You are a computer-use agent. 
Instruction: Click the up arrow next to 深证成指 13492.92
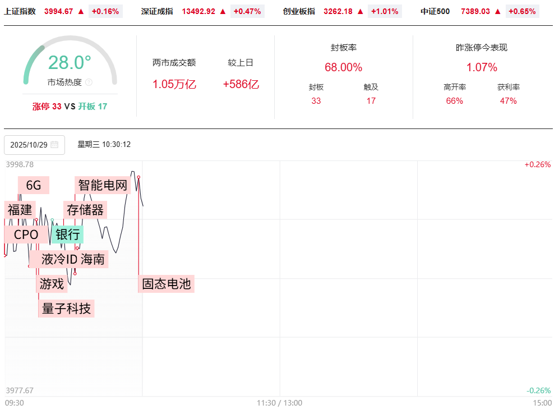pyautogui.click(x=223, y=11)
